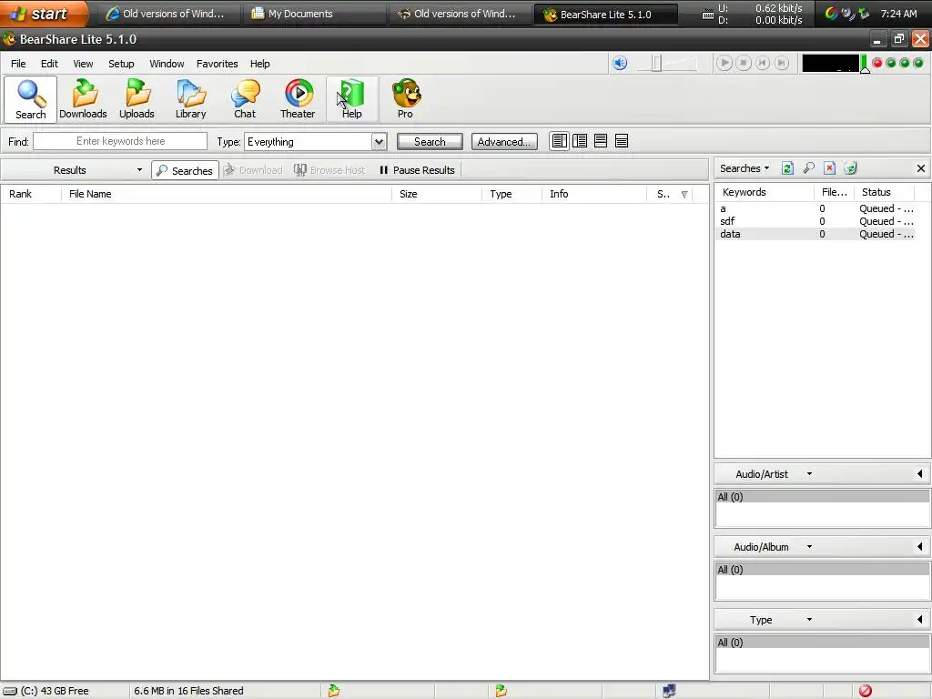Image resolution: width=932 pixels, height=699 pixels.
Task: Open the Theater view
Action: (298, 99)
